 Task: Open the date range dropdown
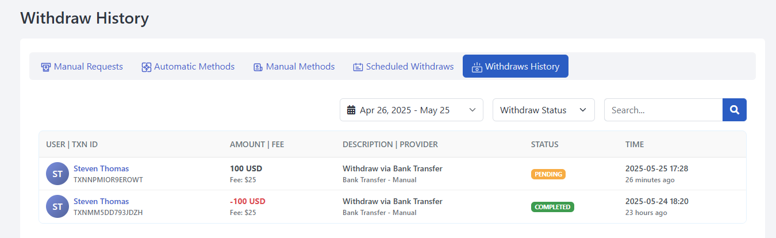point(411,110)
